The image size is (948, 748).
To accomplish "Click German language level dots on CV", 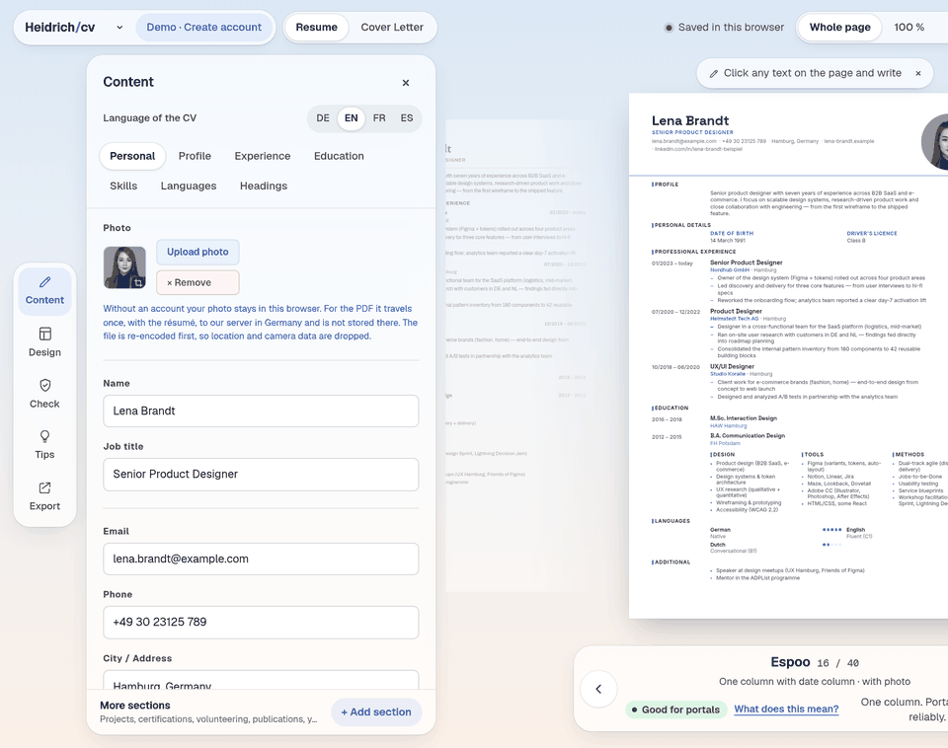I will (831, 530).
